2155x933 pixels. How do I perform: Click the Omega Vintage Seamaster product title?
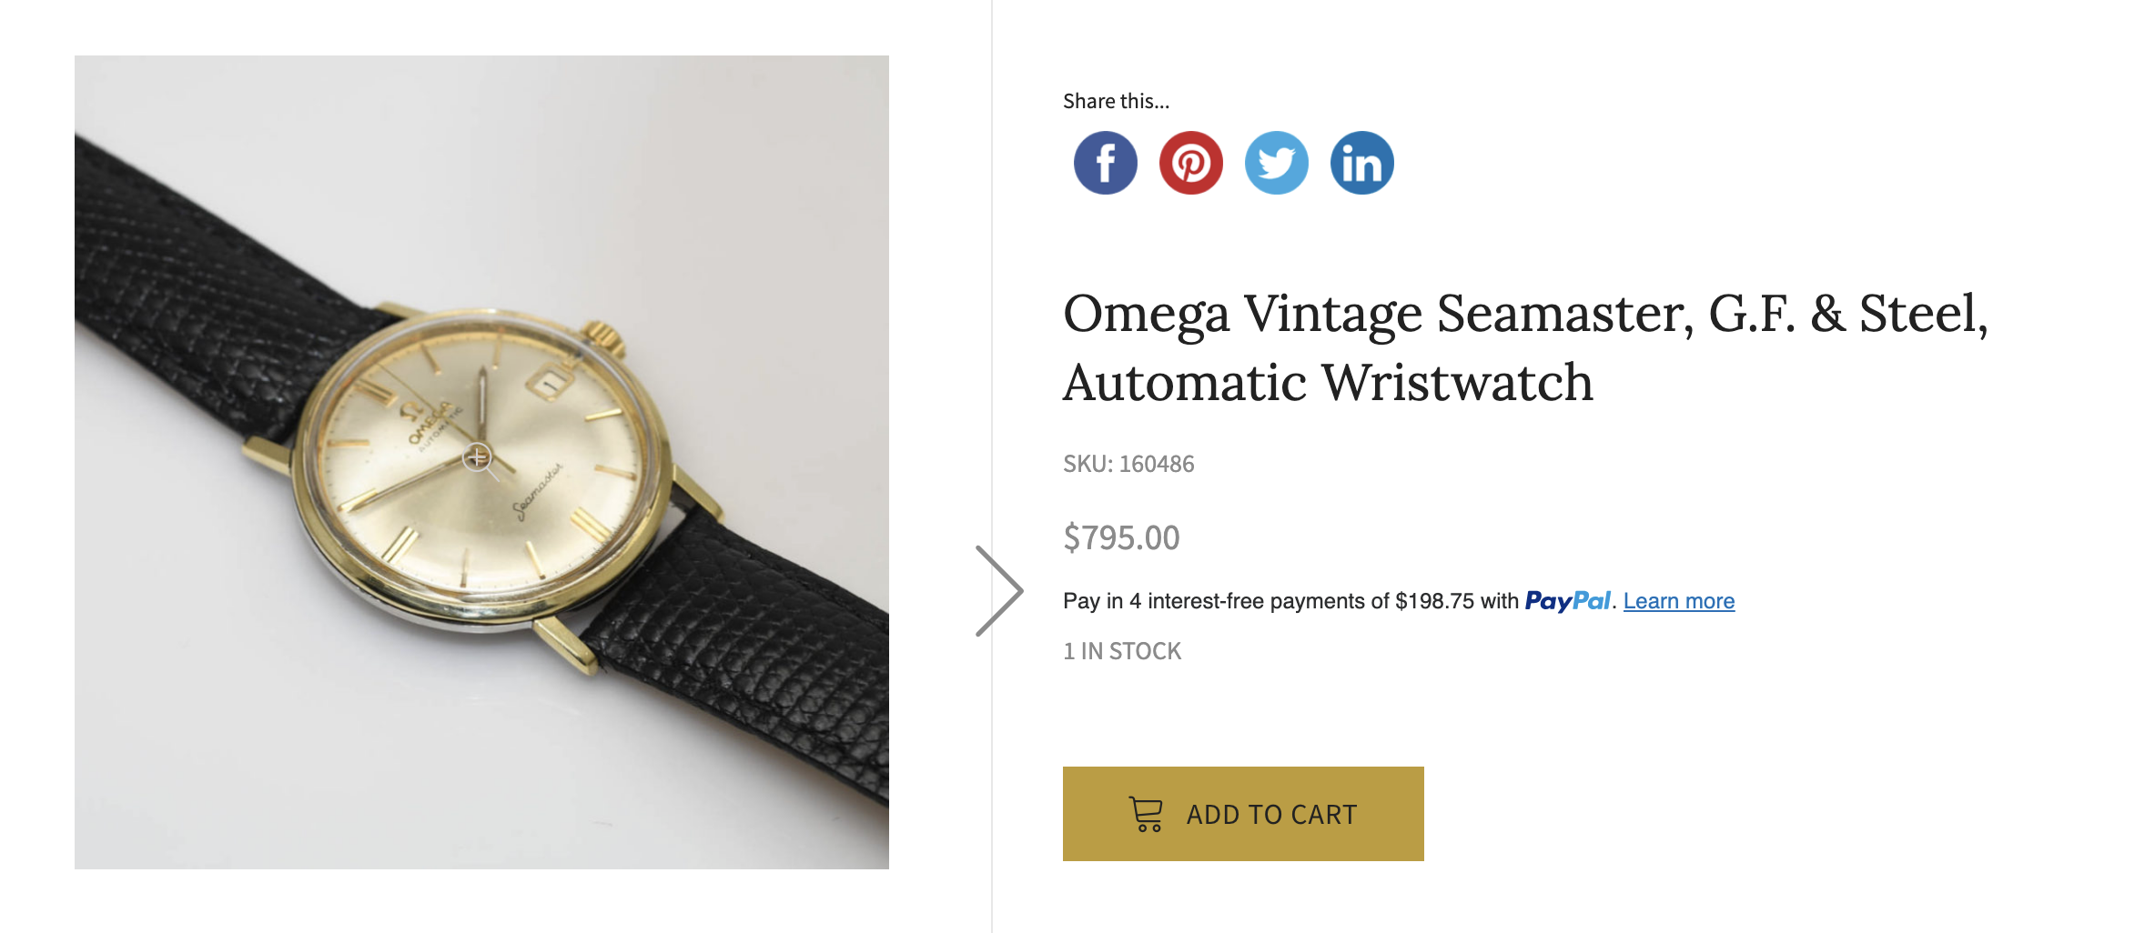tap(1525, 347)
